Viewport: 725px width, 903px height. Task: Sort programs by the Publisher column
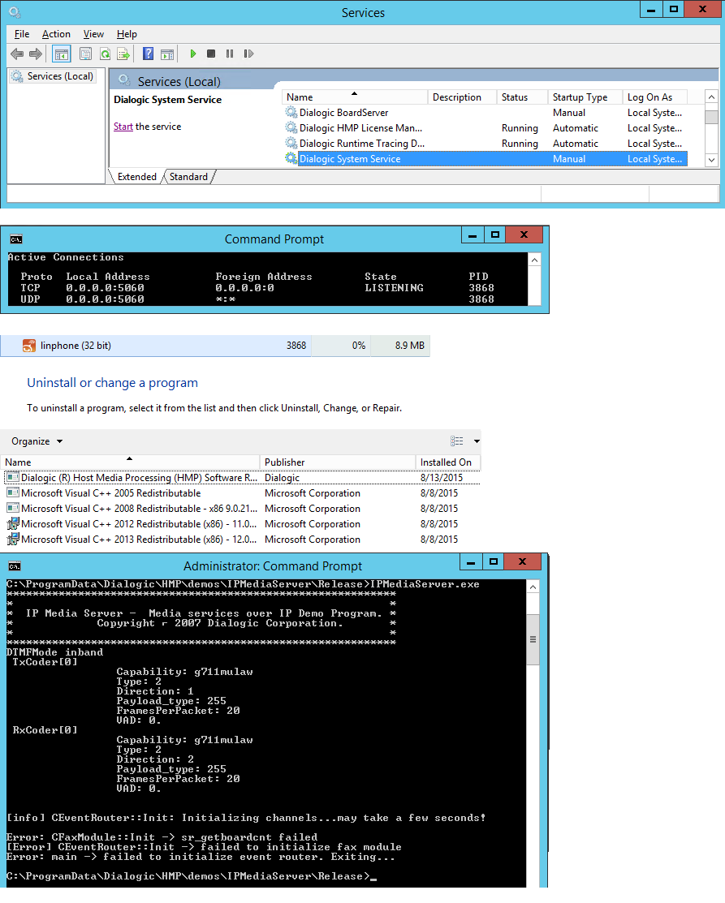point(338,462)
